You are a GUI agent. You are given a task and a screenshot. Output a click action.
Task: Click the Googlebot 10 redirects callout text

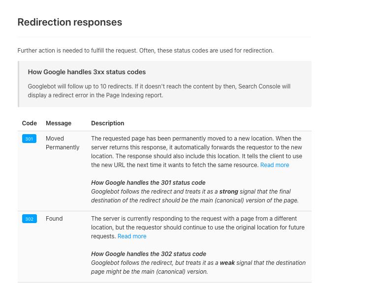pos(159,91)
